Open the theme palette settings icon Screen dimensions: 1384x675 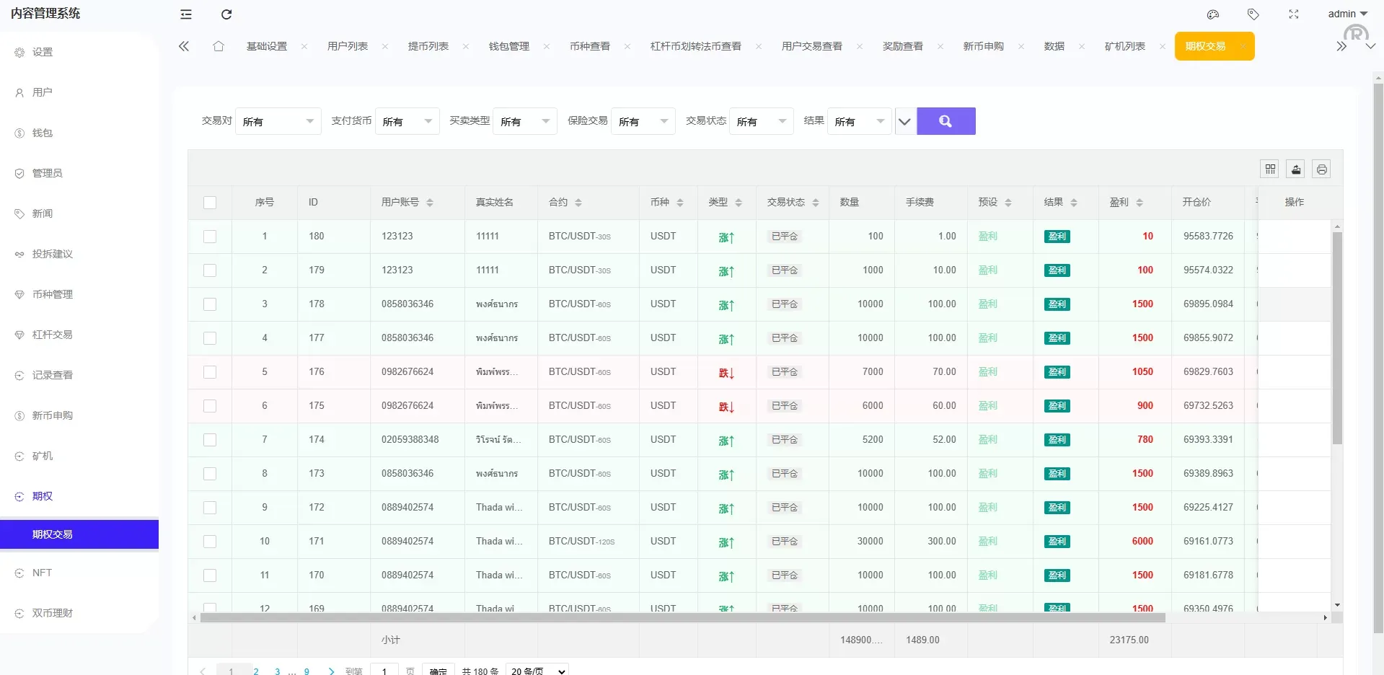pyautogui.click(x=1212, y=14)
